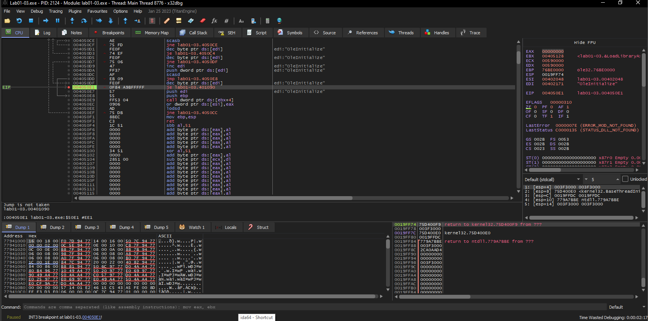Toggle breakpoint bullet at address 004050D7
Viewport: 648px width, 321px height.
click(69, 62)
